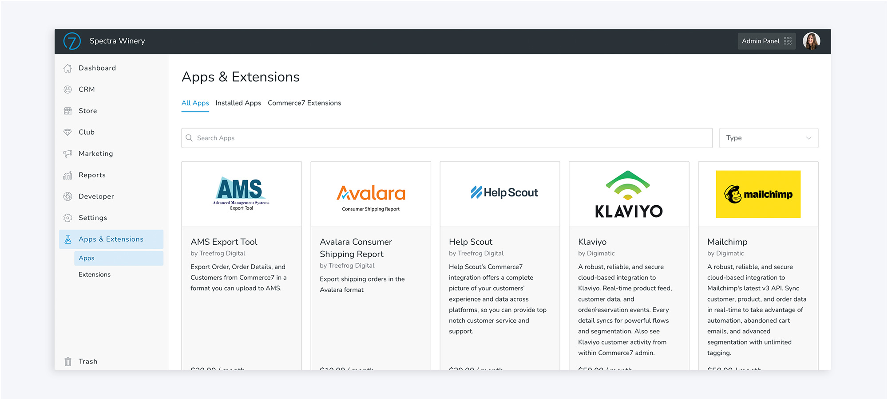
Task: Open the Help Scout app title
Action: [x=471, y=242]
